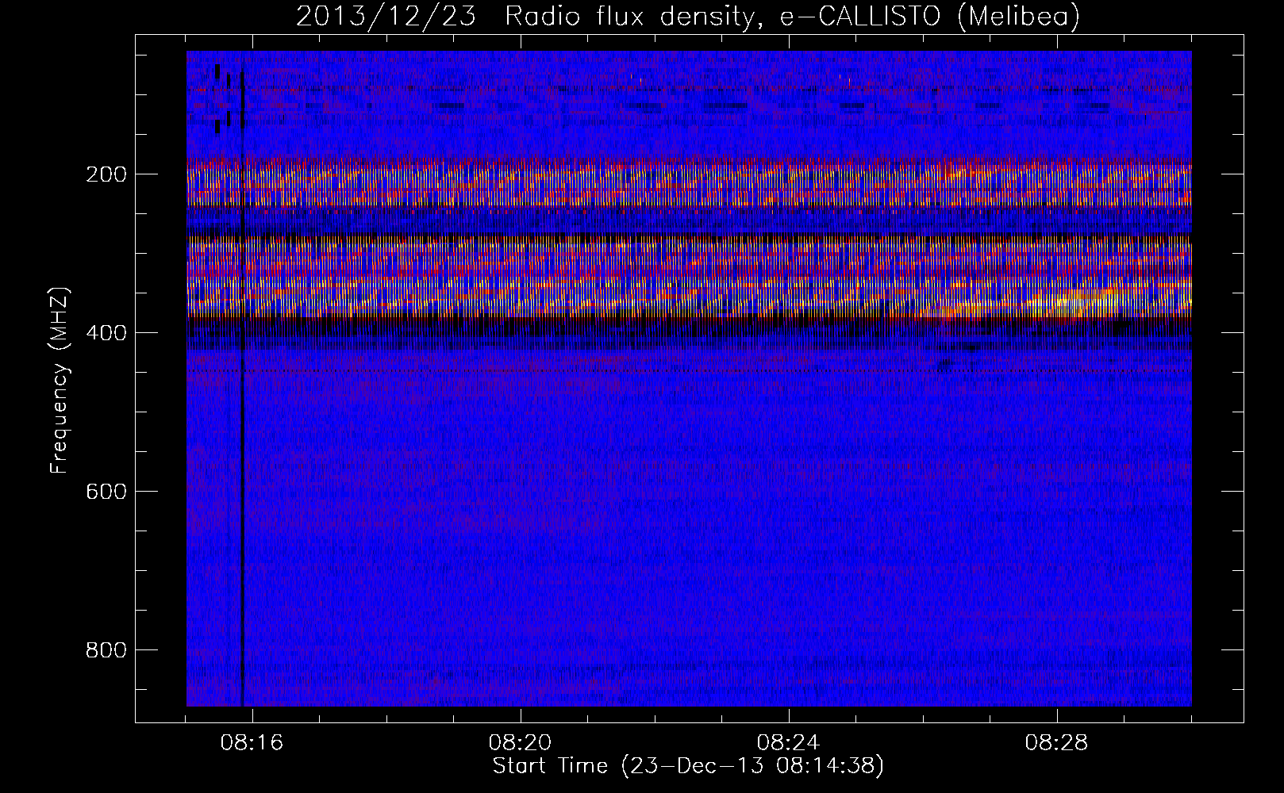Click the 600 frequency tick label
This screenshot has width=1284, height=793.
pos(106,492)
